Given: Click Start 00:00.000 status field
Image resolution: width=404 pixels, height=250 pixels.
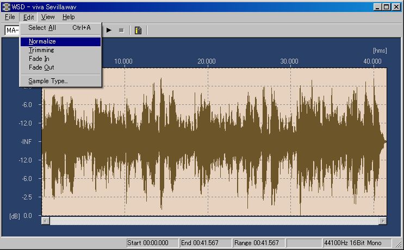Looking at the screenshot, I should tap(152, 243).
